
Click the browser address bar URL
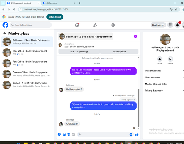coord(46,10)
